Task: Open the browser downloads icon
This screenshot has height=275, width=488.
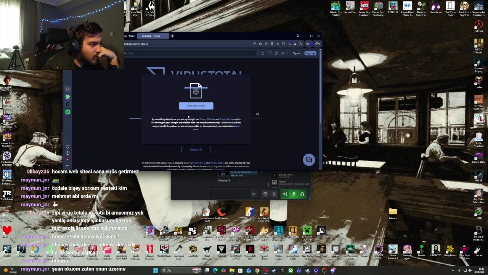Action: (289, 44)
